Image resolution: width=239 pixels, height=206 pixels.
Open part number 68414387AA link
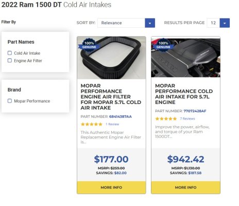121,116
